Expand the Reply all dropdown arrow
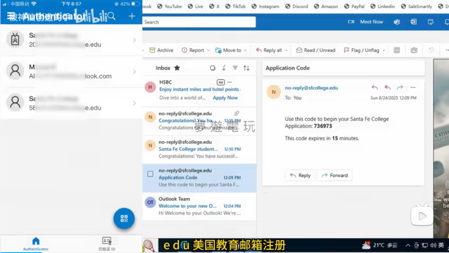Screen dimensions: 449x253 point(286,50)
